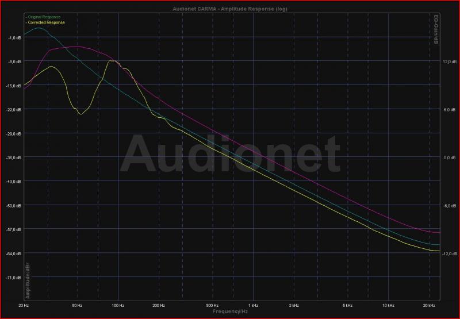The image size is (460, 319).
Task: Click the 0,0 dB EQ-Gain axis label
Action: [451, 157]
